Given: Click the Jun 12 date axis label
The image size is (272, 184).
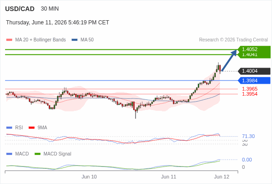Looking at the screenshot, I should [x=222, y=177].
